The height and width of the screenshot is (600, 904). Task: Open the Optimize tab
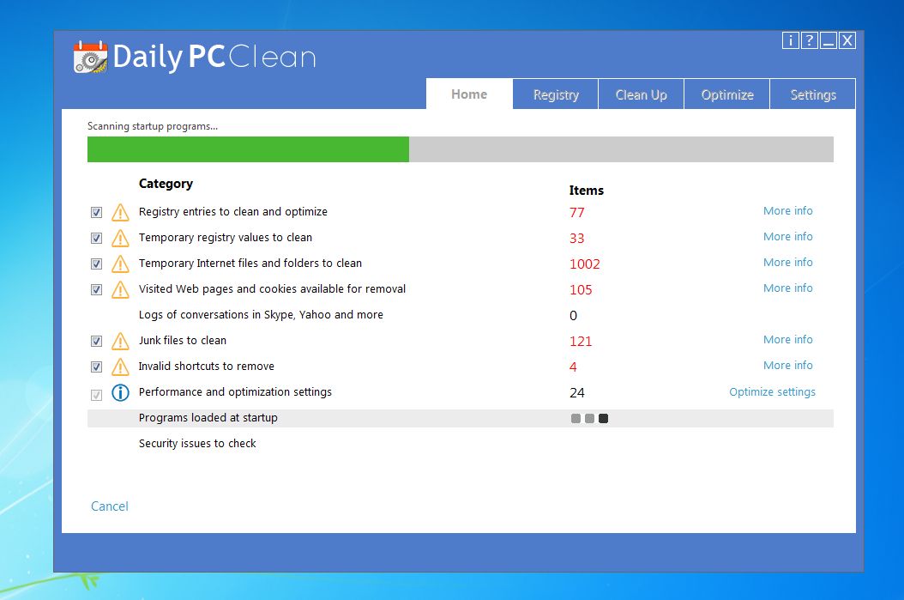point(727,94)
